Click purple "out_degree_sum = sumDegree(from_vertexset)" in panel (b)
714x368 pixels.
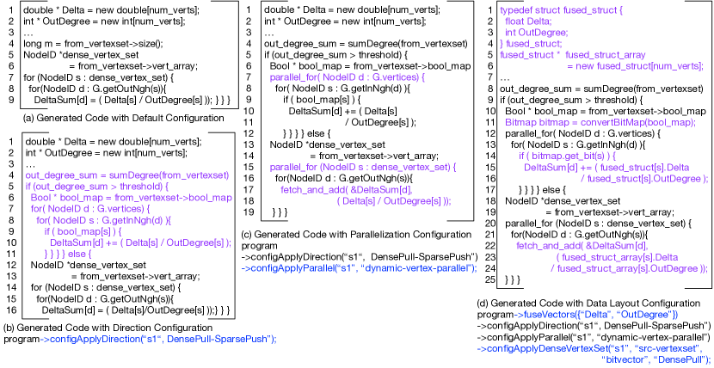126,175
